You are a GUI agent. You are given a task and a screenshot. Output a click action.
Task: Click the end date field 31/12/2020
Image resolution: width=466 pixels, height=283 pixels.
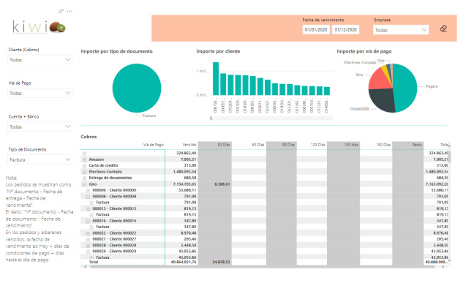(x=345, y=30)
